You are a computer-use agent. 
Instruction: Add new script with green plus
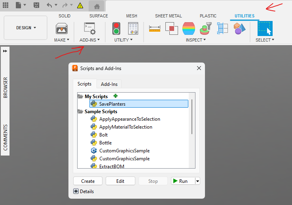[x=116, y=96]
